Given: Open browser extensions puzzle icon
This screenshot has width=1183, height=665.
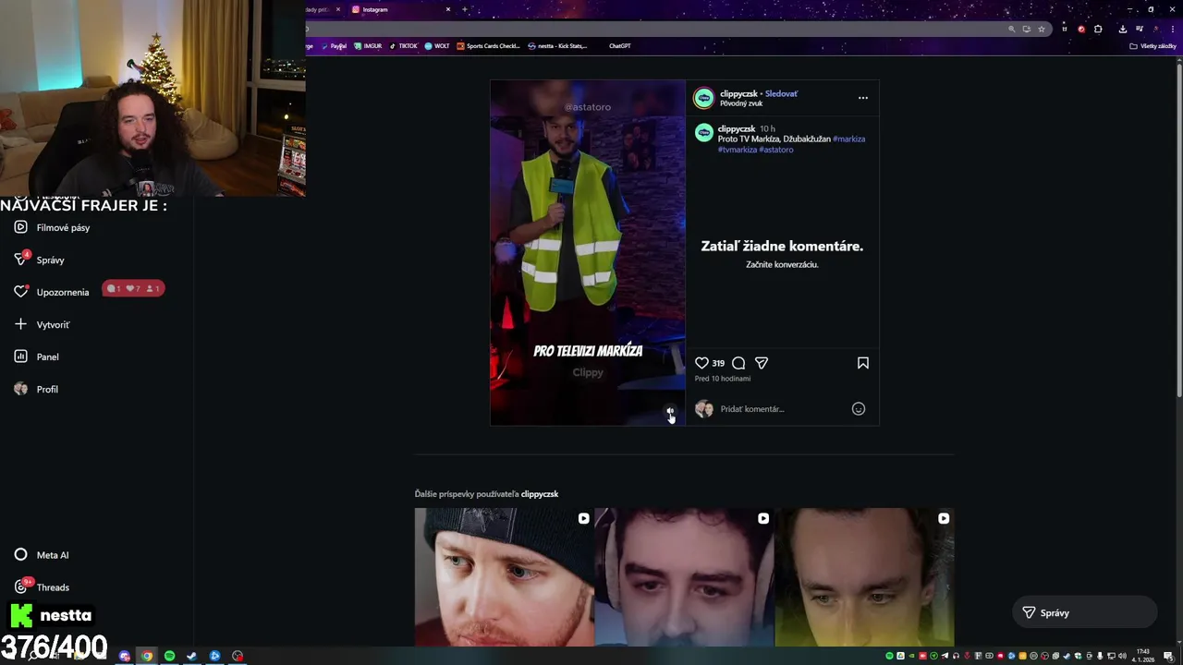Looking at the screenshot, I should click(x=1098, y=29).
